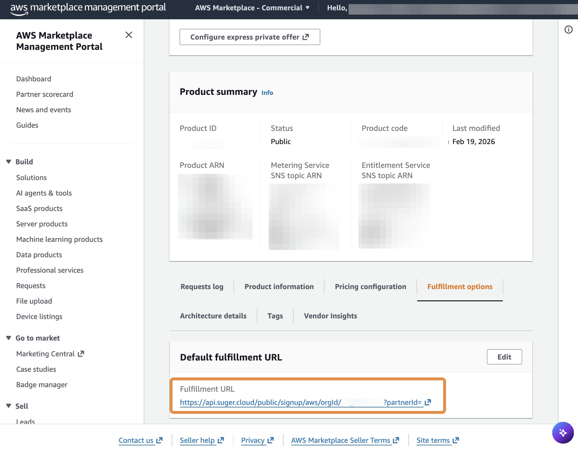The width and height of the screenshot is (578, 456).
Task: Open Data products
Action: pyautogui.click(x=39, y=255)
